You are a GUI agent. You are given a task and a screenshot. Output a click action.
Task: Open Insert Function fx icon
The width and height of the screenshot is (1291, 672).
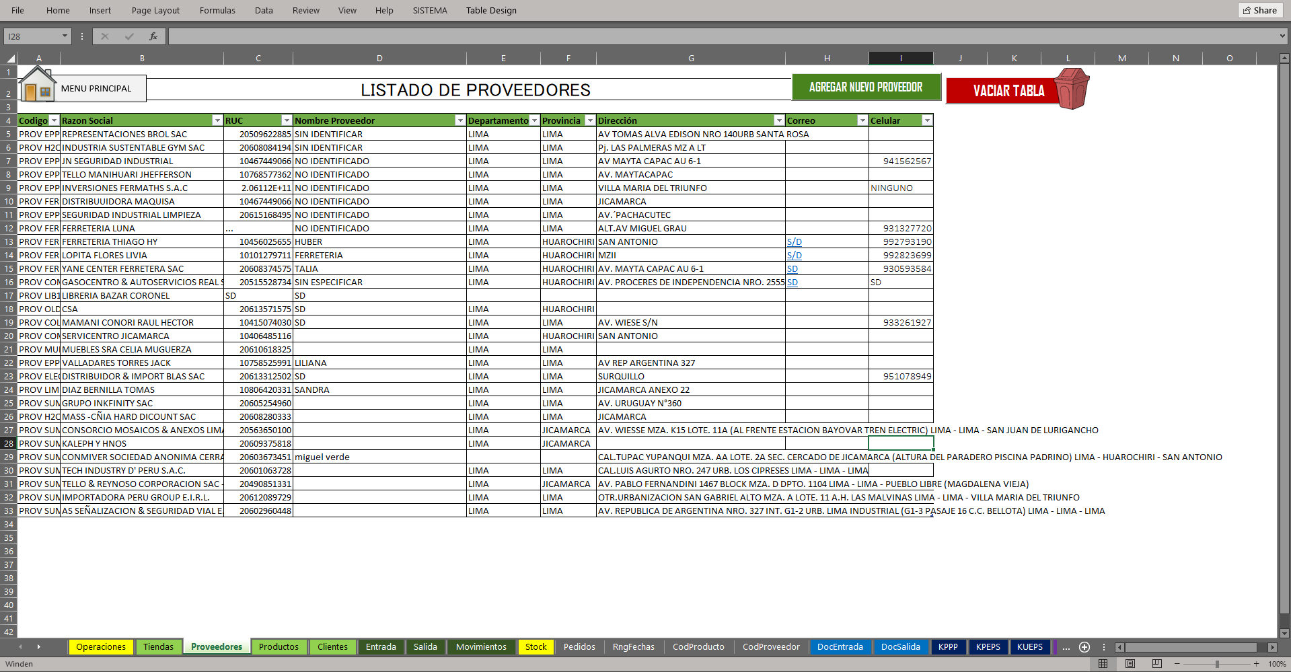pos(153,36)
